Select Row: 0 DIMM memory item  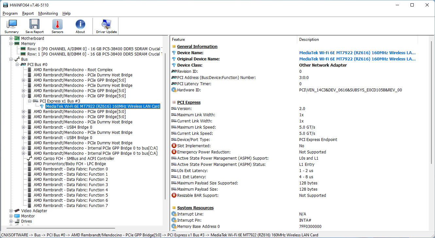click(94, 49)
